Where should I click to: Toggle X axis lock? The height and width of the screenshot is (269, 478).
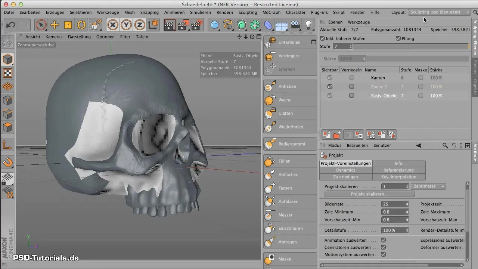coord(113,25)
